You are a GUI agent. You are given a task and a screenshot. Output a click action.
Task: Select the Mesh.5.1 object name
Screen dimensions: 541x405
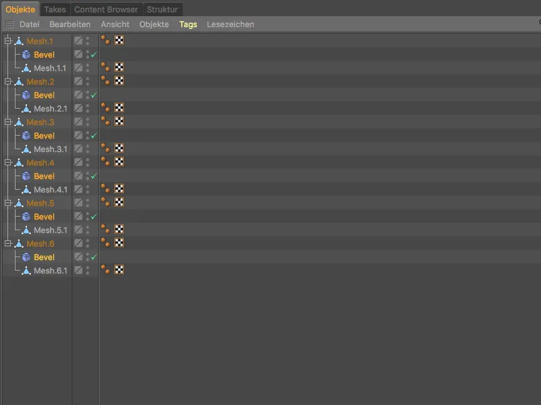pyautogui.click(x=50, y=230)
